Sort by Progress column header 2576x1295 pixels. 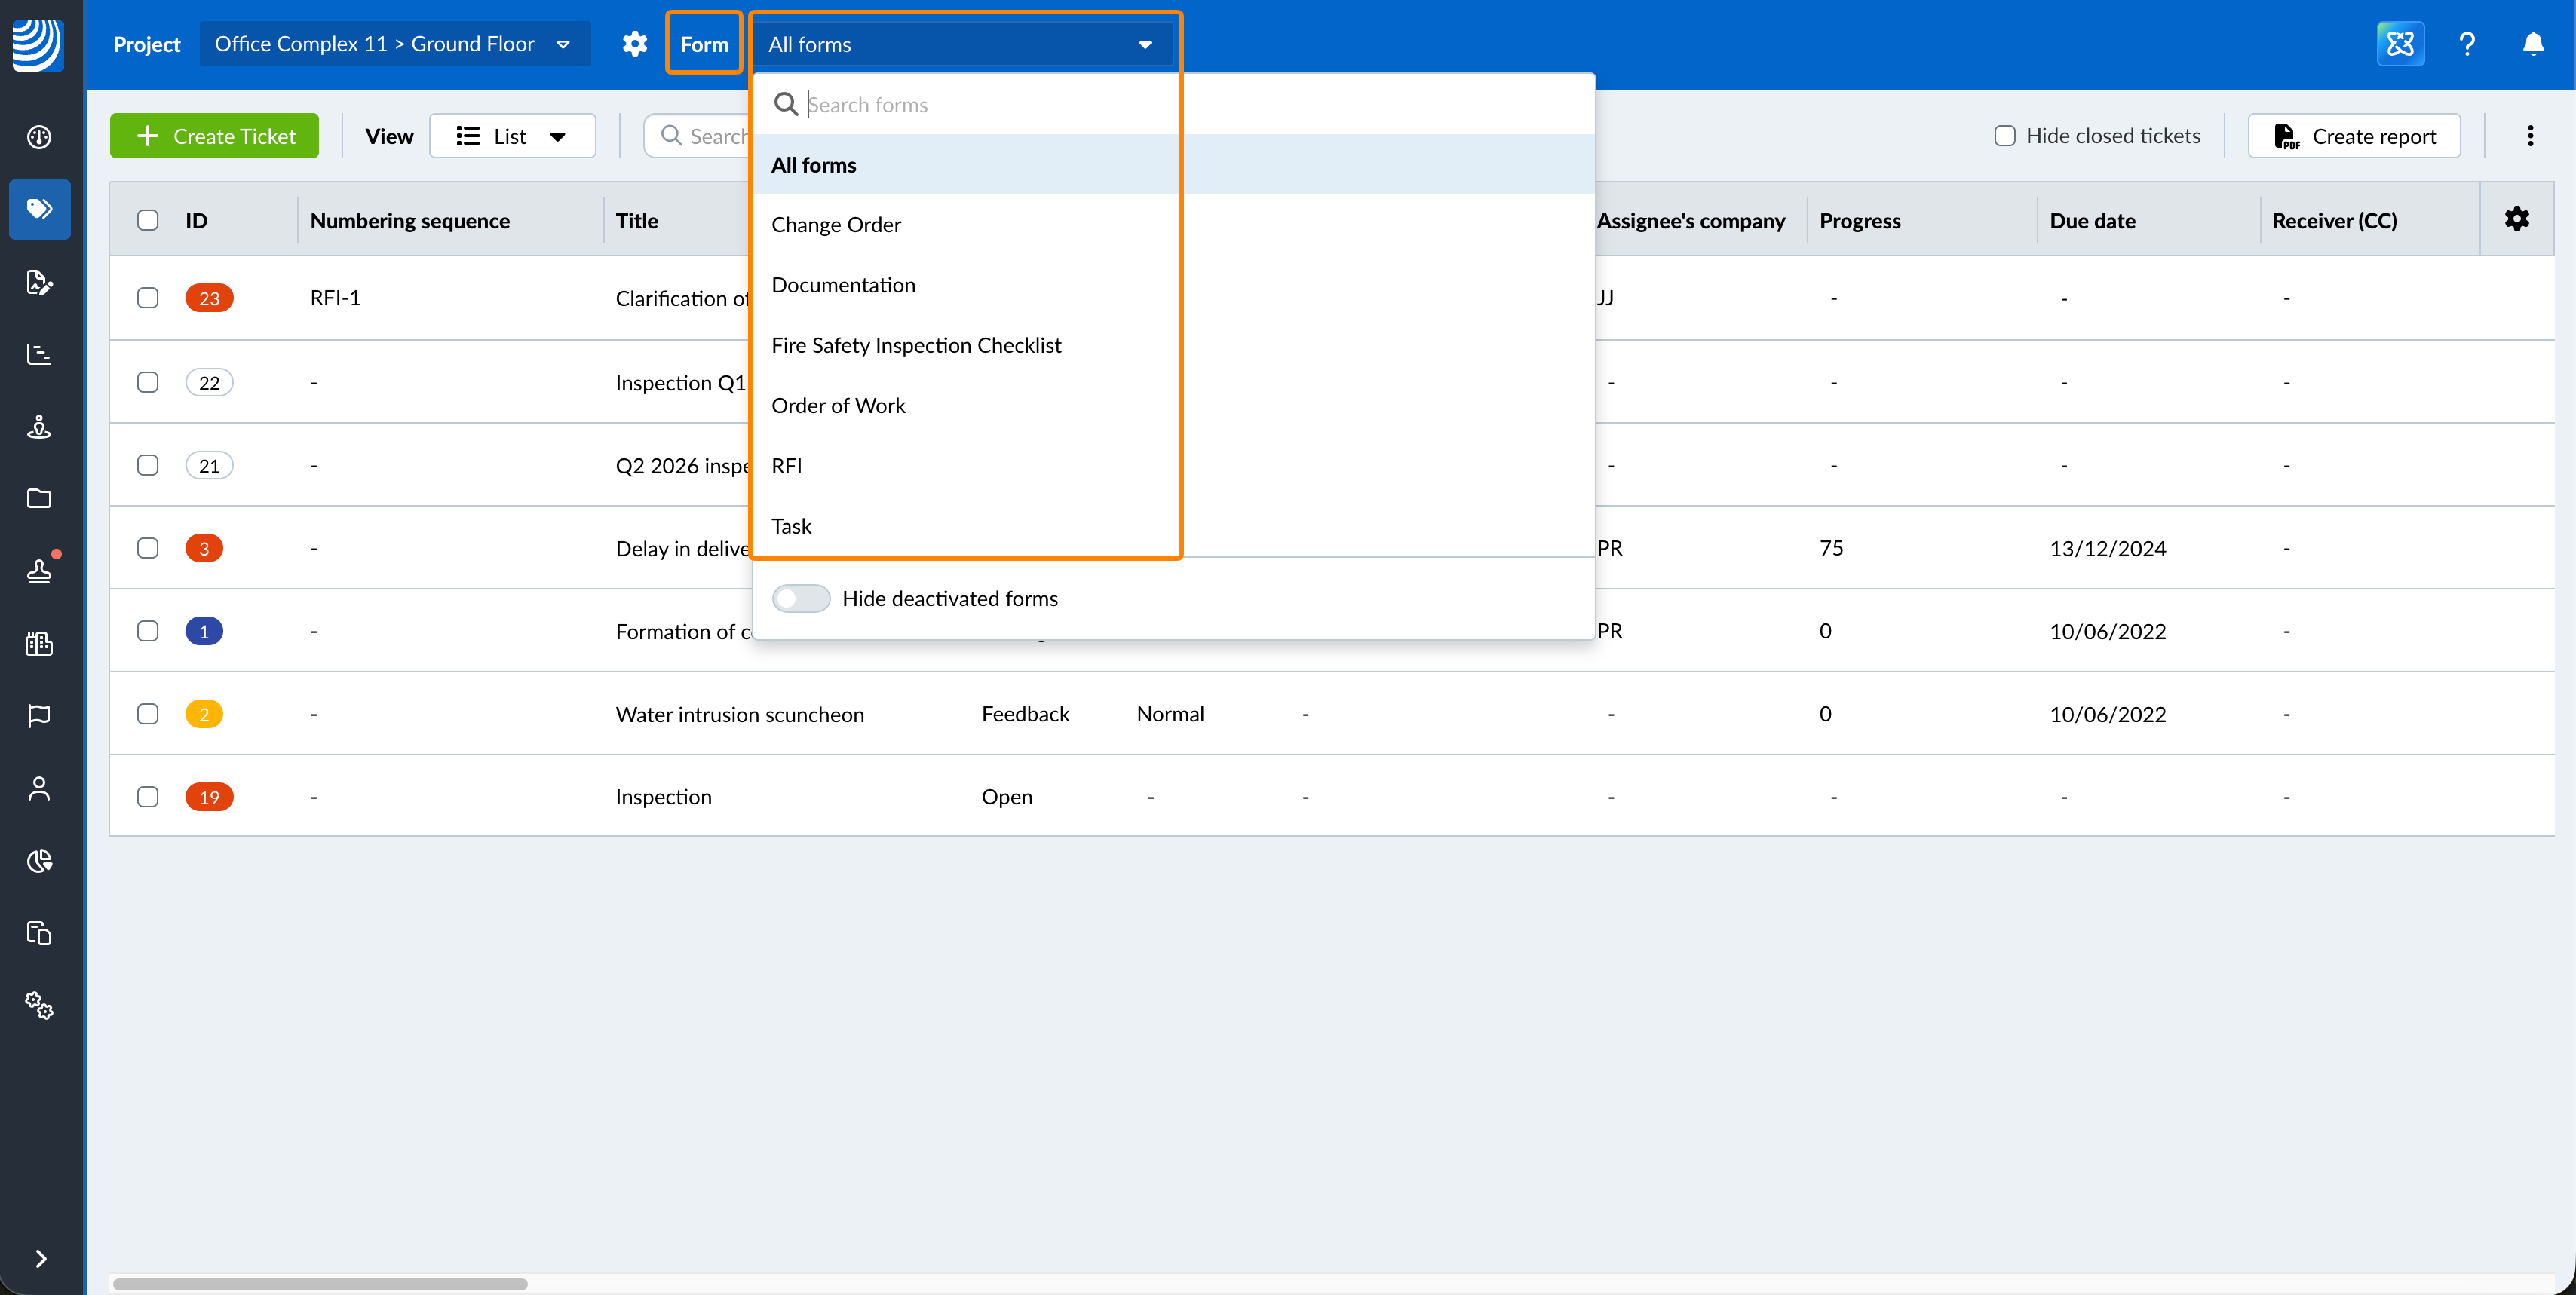[x=1860, y=220]
